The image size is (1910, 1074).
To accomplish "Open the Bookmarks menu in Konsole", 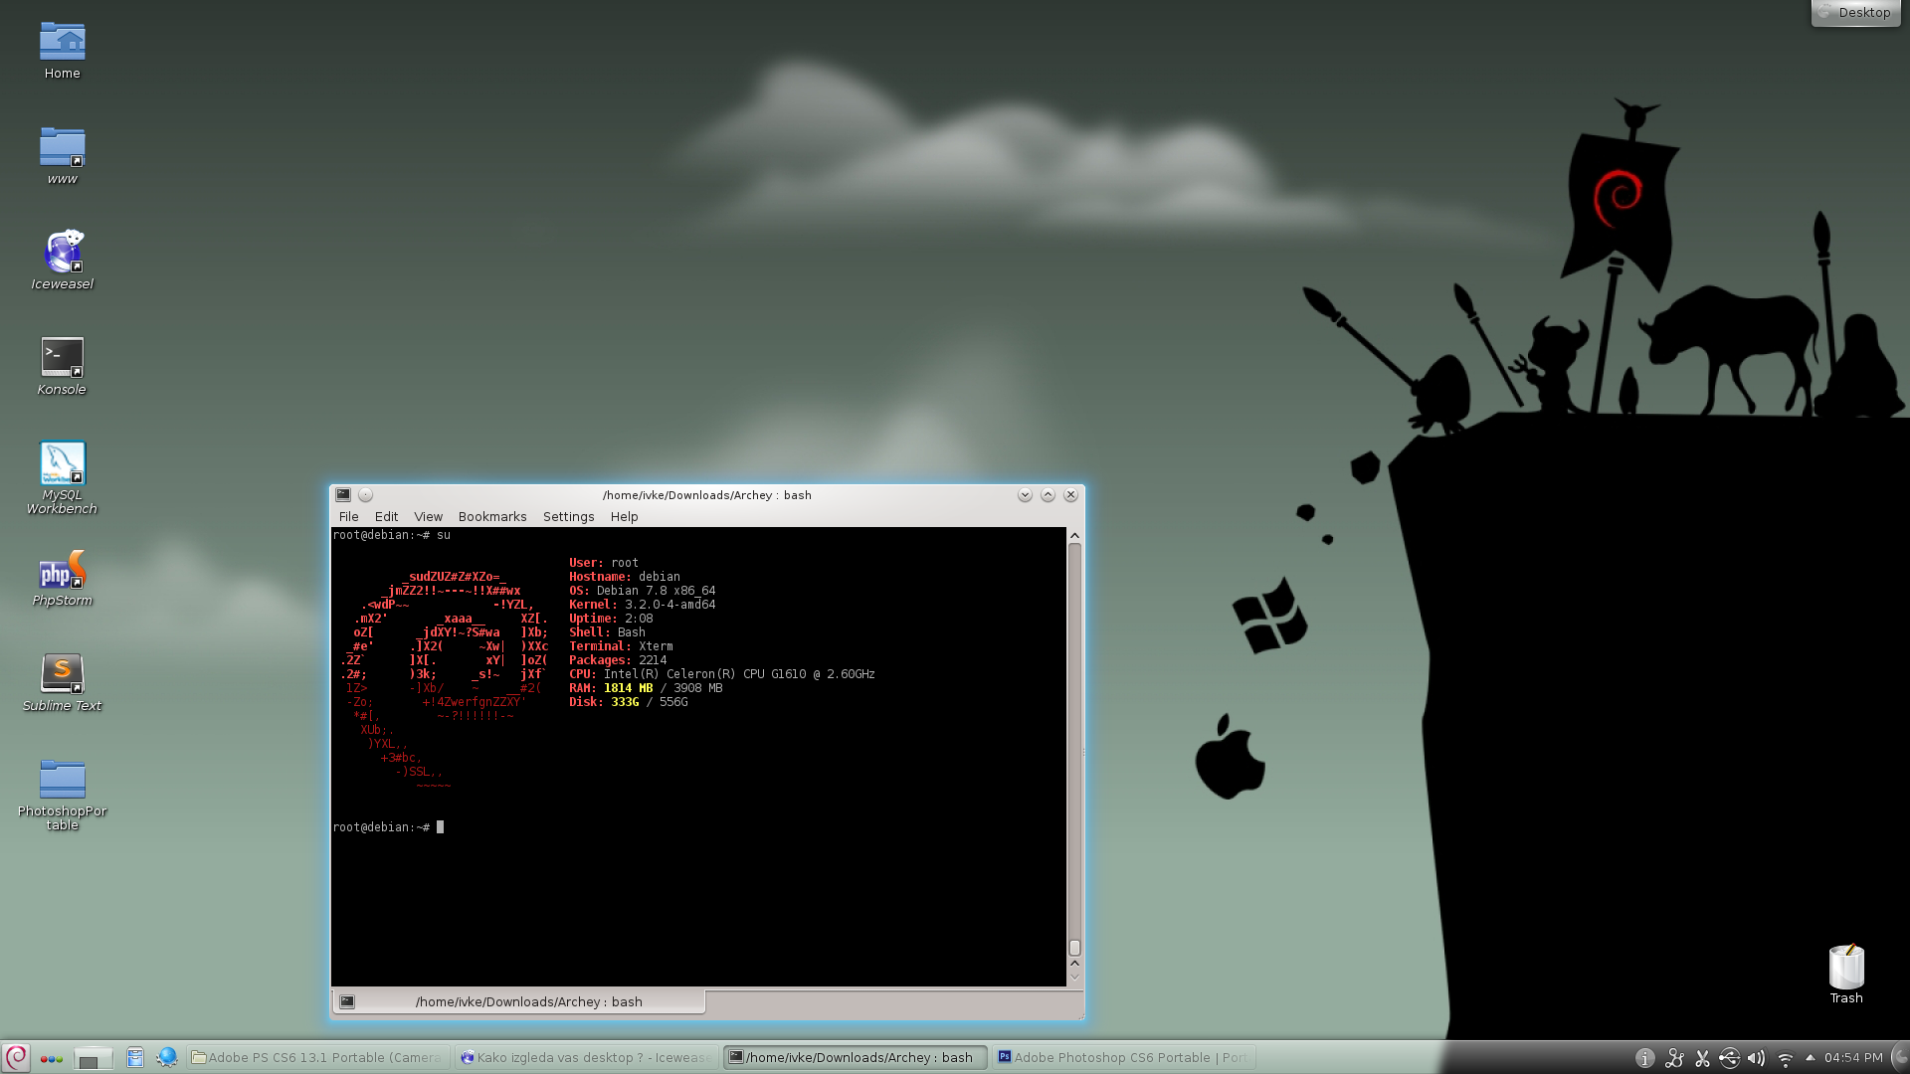I will (491, 517).
